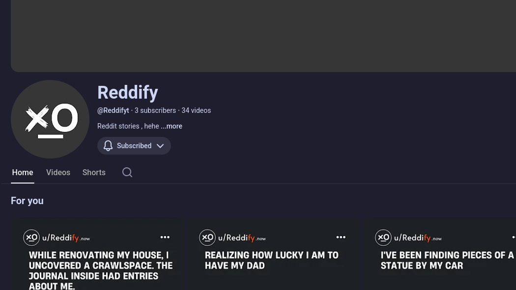Switch to the Shorts tab
This screenshot has height=290, width=516.
94,172
